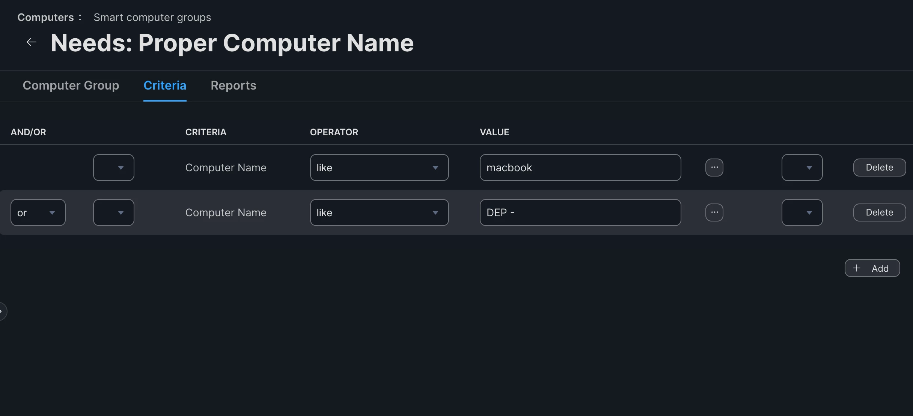Delete the macbook criteria row
The image size is (913, 416).
879,168
